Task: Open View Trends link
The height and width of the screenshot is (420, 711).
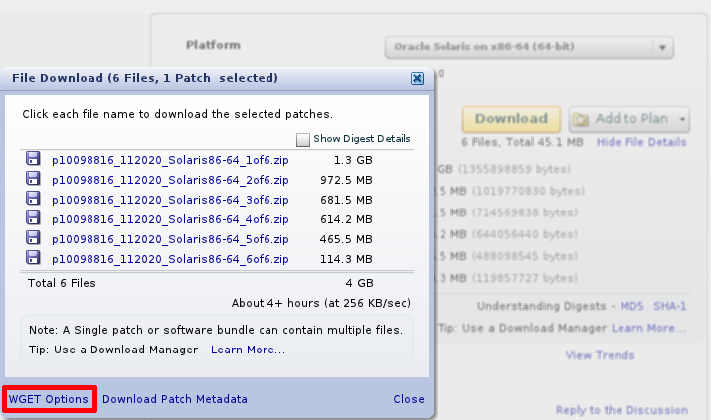Action: point(600,355)
